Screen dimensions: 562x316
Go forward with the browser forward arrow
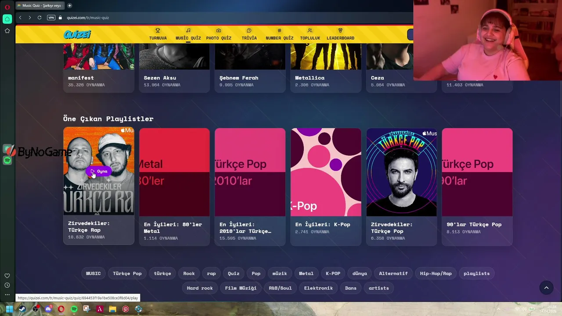[x=29, y=18]
